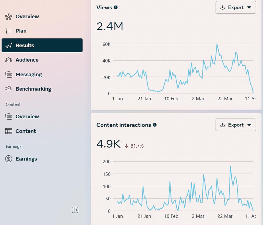
Task: Click the 4.9K content interactions total
Action: (x=108, y=144)
